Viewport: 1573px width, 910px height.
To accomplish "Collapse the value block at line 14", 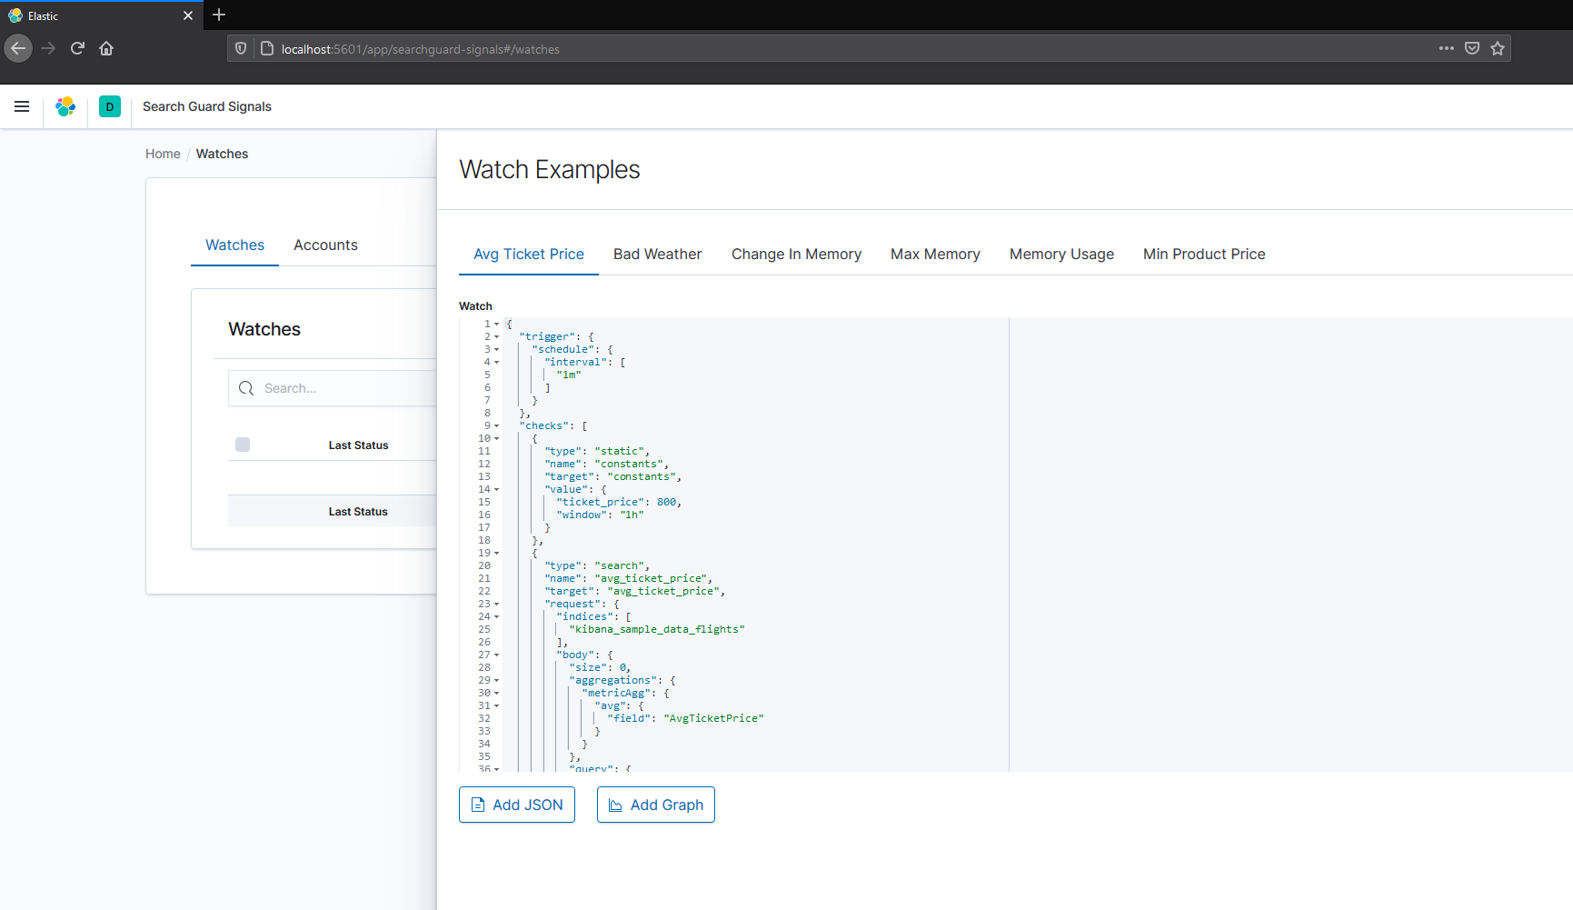I will (497, 489).
